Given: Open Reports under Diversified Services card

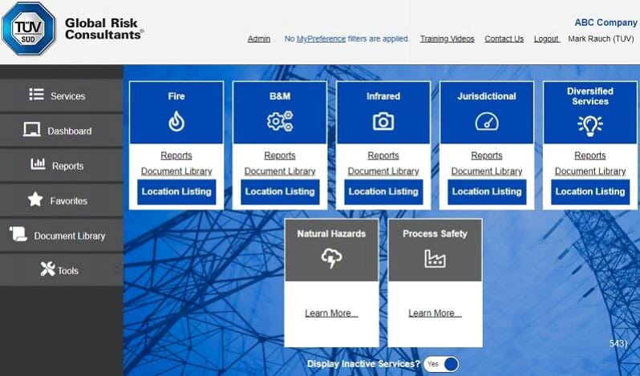Looking at the screenshot, I should [x=590, y=156].
